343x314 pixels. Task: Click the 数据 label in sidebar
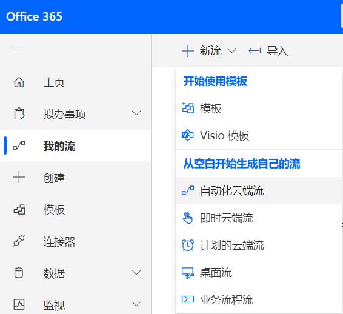pyautogui.click(x=54, y=273)
